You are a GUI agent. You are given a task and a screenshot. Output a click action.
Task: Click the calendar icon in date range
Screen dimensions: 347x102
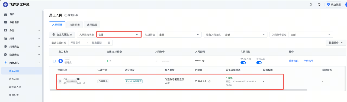pos(109,43)
